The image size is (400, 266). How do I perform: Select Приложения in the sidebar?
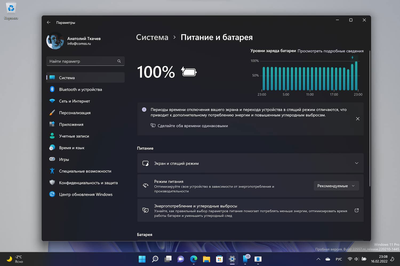click(85, 124)
